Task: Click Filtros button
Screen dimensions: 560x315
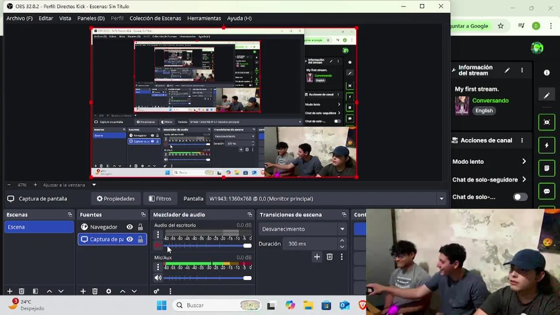Action: tap(160, 199)
